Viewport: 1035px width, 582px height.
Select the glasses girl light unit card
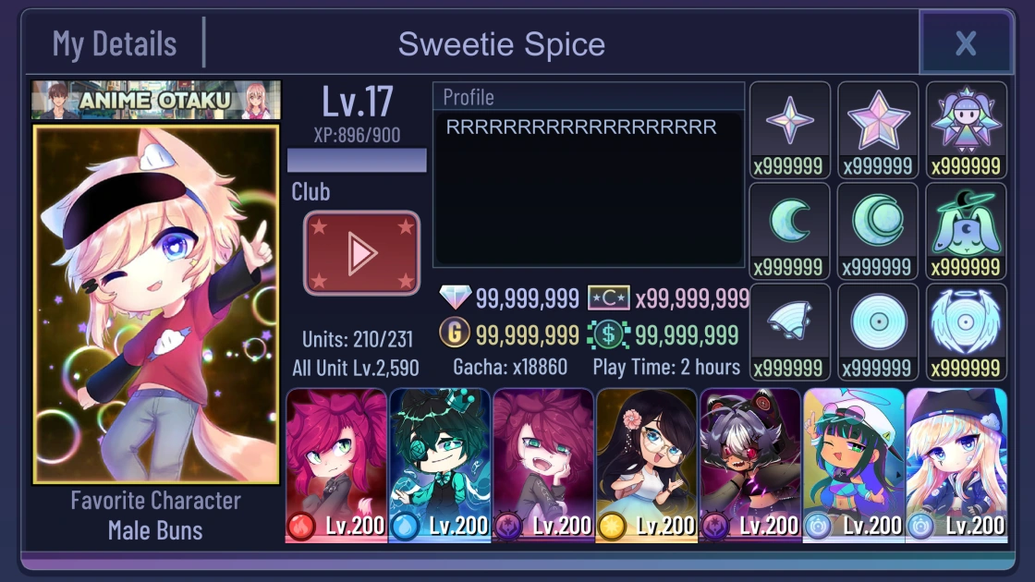point(647,466)
